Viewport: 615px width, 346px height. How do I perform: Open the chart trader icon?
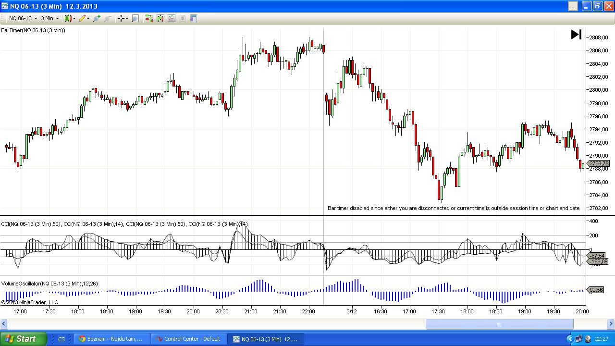pos(149,18)
